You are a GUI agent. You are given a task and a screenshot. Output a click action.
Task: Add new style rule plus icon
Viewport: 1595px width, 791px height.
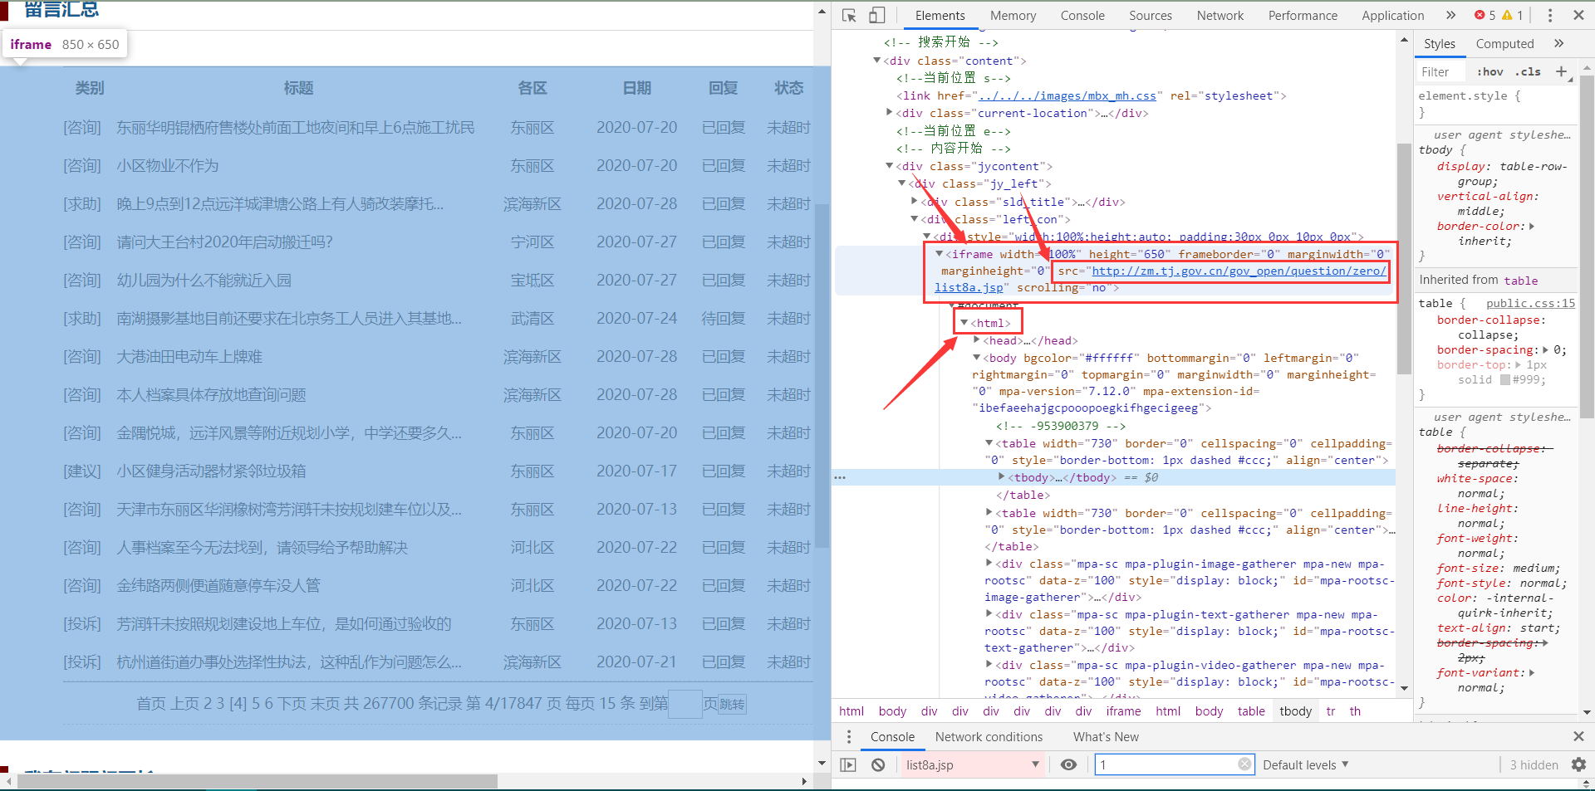(1561, 72)
